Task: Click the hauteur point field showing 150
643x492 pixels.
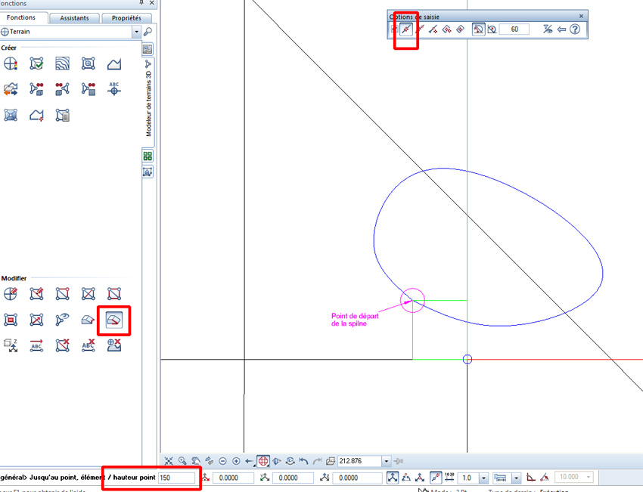Action: [x=177, y=478]
